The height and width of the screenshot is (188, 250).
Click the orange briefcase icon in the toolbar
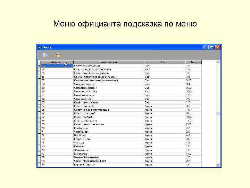(x=58, y=55)
